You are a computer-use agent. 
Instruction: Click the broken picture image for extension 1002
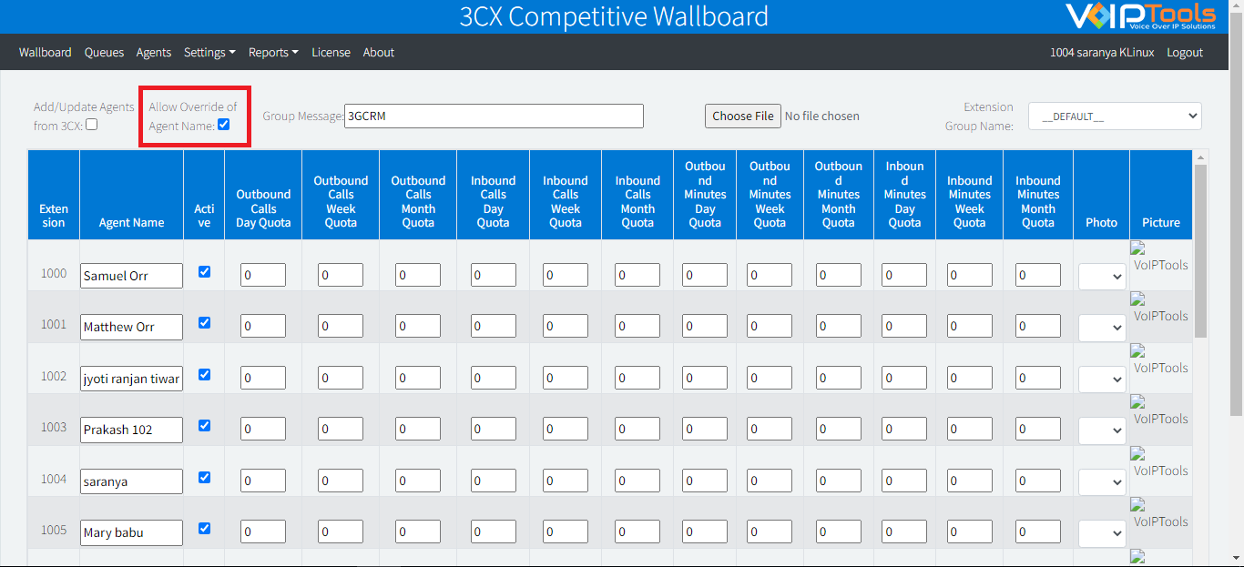(x=1159, y=360)
